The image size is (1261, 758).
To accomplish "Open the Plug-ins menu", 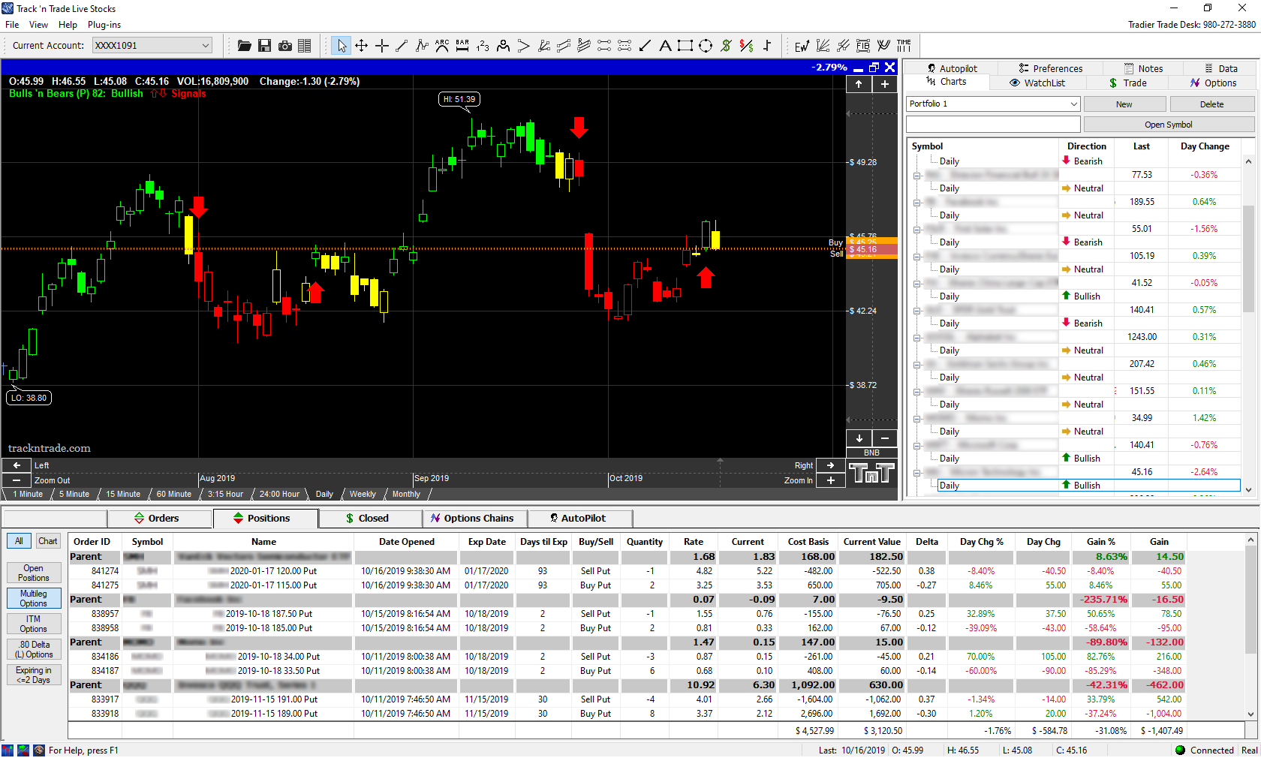I will point(104,25).
